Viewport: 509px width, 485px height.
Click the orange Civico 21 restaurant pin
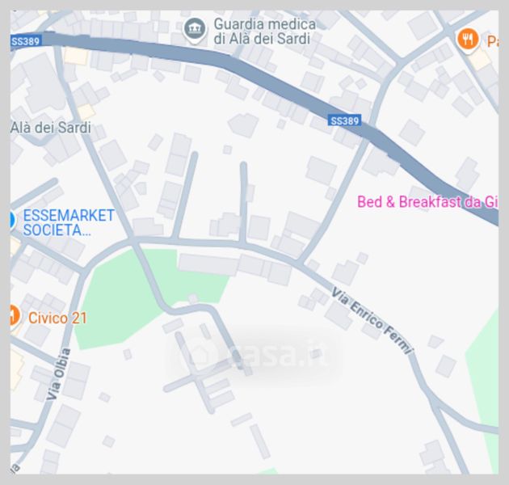click(x=15, y=316)
